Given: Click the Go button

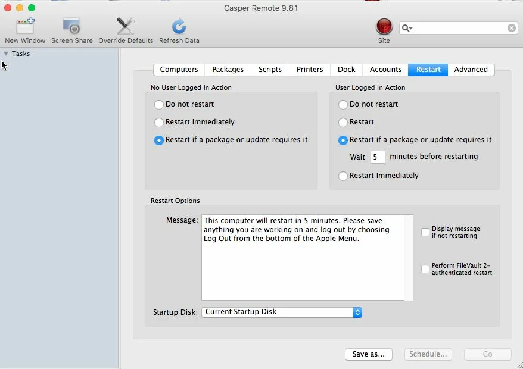Looking at the screenshot, I should (x=488, y=354).
